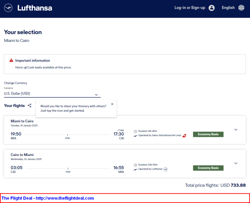Close the share itinerary tooltip
This screenshot has width=250, height=203.
[112, 104]
